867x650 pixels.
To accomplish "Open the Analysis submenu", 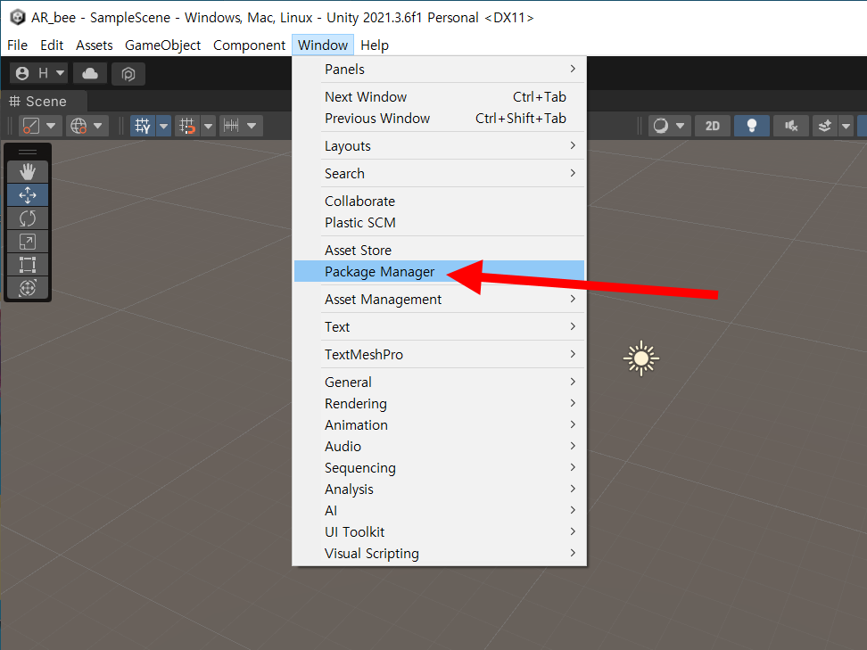I will (x=439, y=490).
